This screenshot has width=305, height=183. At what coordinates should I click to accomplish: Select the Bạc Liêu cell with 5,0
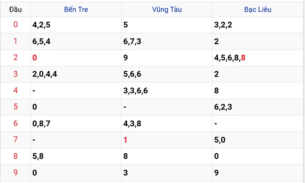[x=220, y=140]
